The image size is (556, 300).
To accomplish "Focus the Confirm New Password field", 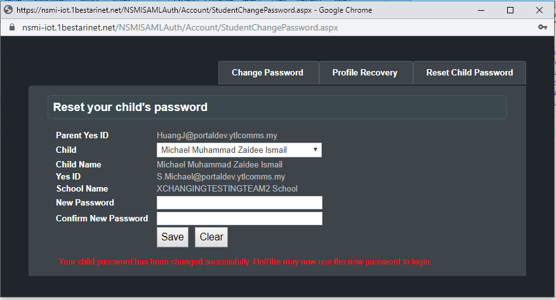I will [239, 219].
